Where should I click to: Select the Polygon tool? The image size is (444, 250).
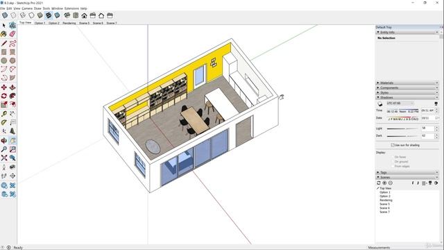(x=12, y=60)
